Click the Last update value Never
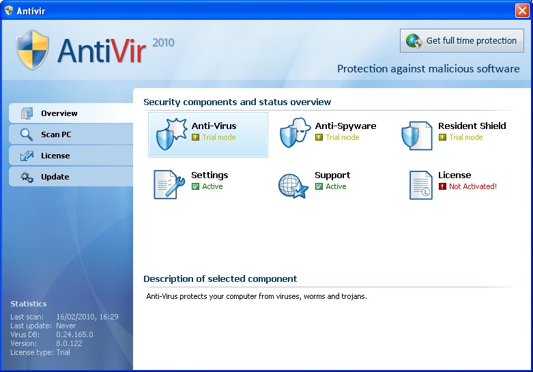Image resolution: width=533 pixels, height=372 pixels. tap(66, 326)
